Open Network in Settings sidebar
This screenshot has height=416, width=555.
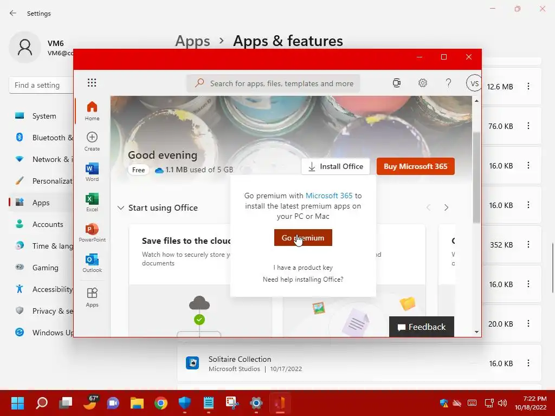pyautogui.click(x=41, y=159)
